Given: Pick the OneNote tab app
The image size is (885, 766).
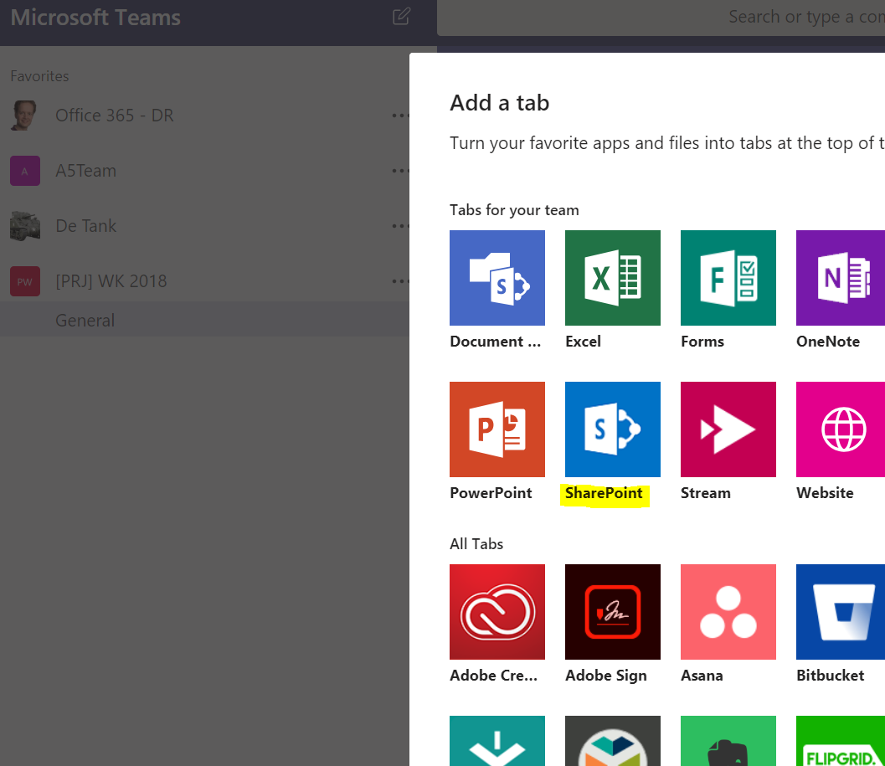Looking at the screenshot, I should coord(841,278).
